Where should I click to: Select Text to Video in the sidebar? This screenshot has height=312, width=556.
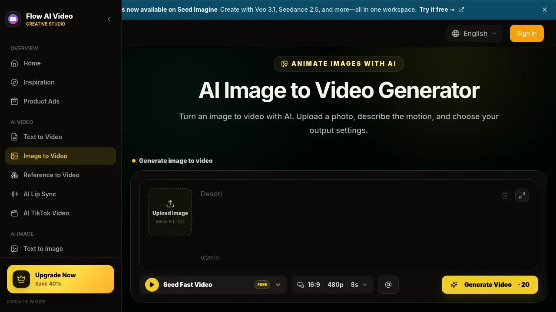tap(60, 137)
